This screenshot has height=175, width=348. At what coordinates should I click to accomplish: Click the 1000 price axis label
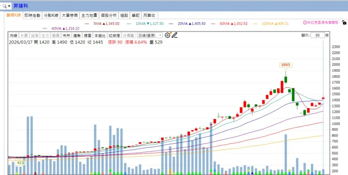click(x=336, y=124)
